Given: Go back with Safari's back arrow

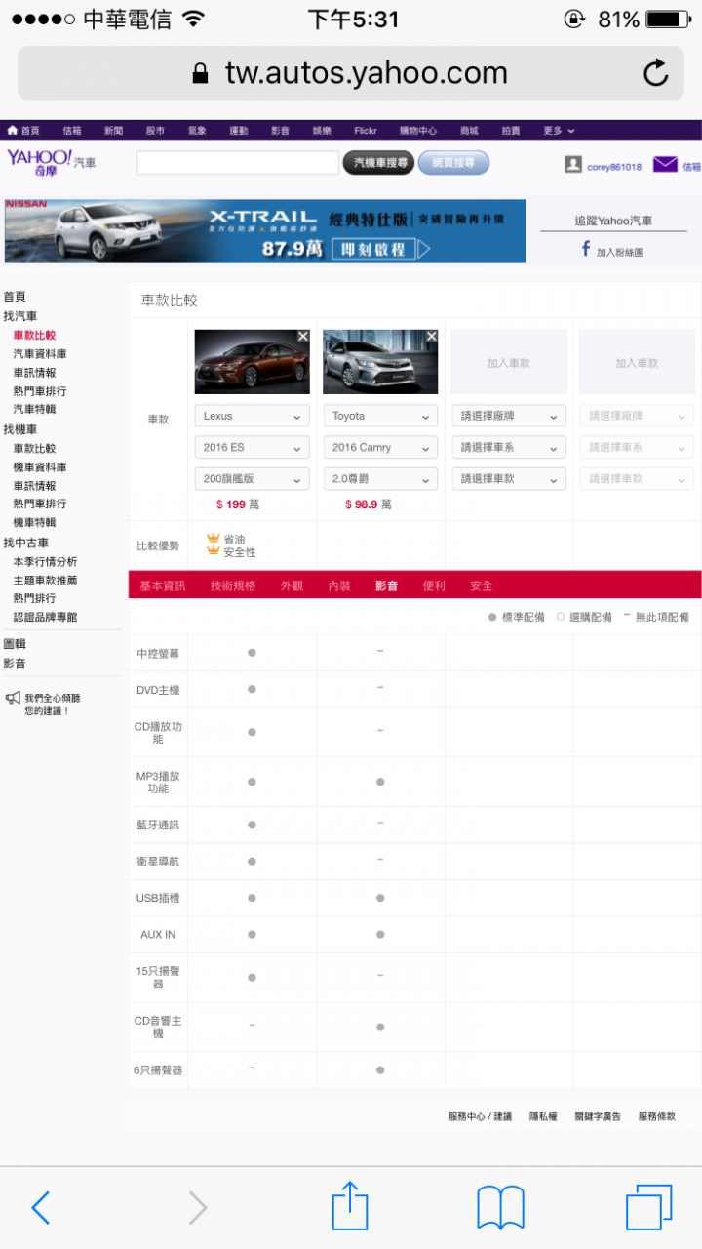Looking at the screenshot, I should [x=40, y=1208].
